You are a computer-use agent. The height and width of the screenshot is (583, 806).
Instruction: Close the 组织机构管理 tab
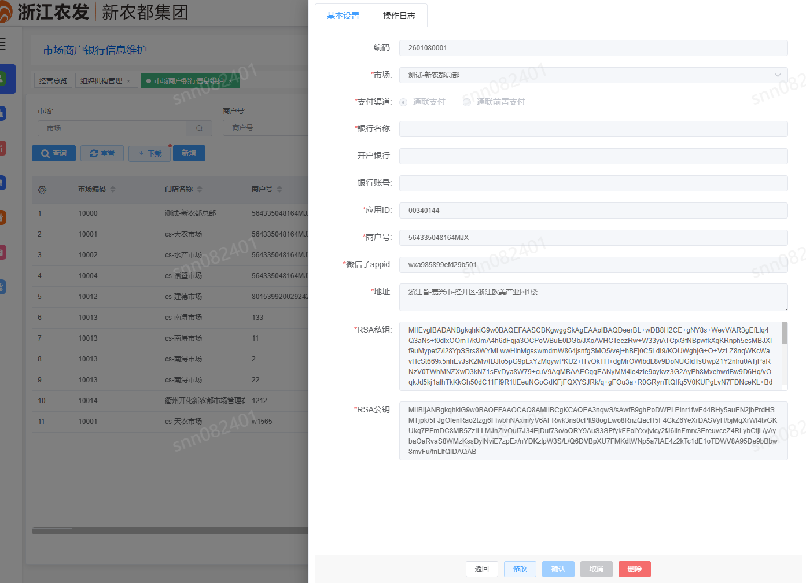pyautogui.click(x=128, y=81)
